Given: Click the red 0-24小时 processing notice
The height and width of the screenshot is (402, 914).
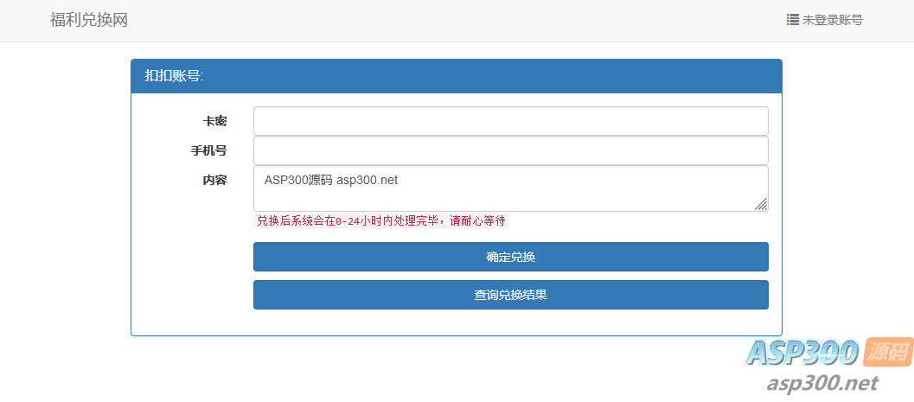Looking at the screenshot, I should pyautogui.click(x=380, y=221).
